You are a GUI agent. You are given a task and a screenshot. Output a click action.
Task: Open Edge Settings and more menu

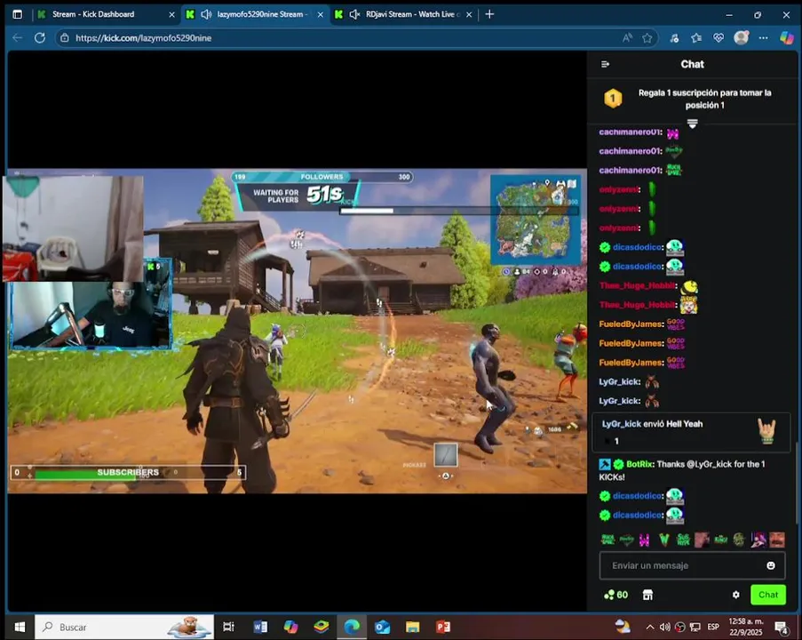point(763,38)
